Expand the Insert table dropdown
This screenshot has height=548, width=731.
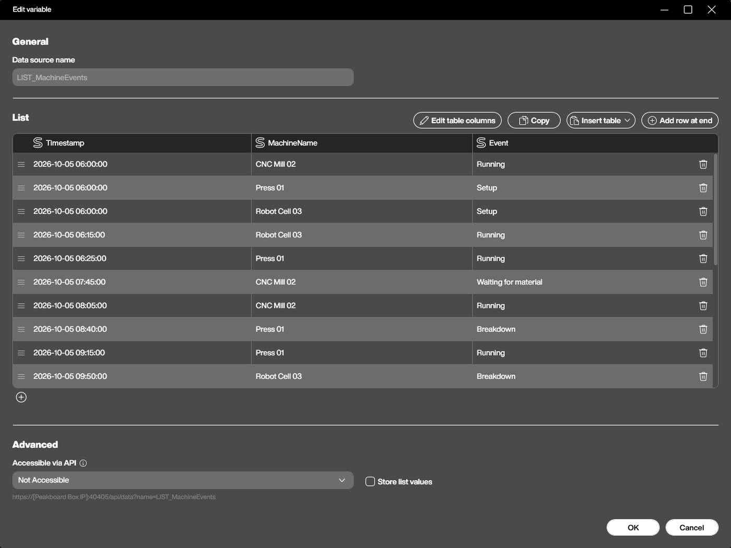601,121
